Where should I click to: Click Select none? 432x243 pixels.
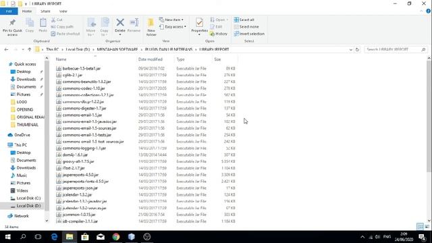click(x=246, y=27)
